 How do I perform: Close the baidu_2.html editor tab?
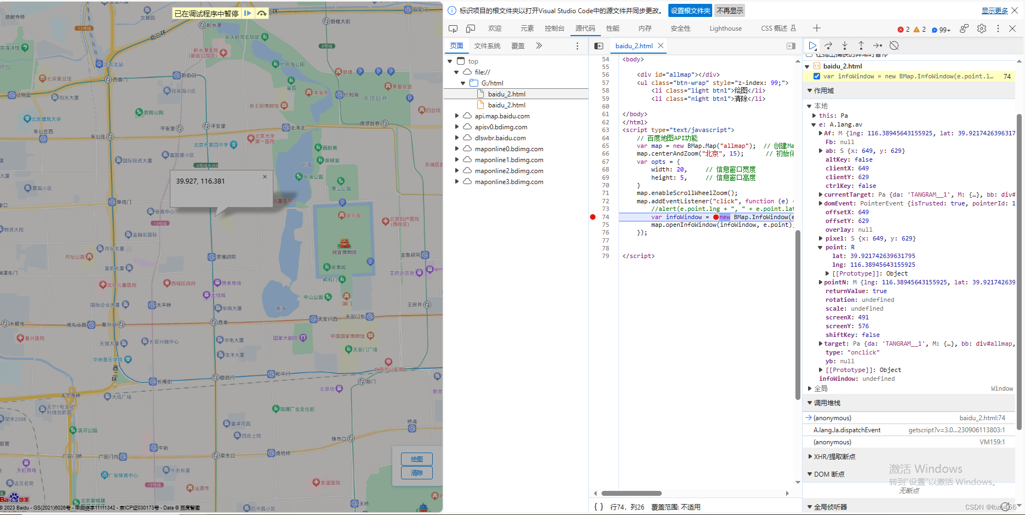[x=661, y=45]
